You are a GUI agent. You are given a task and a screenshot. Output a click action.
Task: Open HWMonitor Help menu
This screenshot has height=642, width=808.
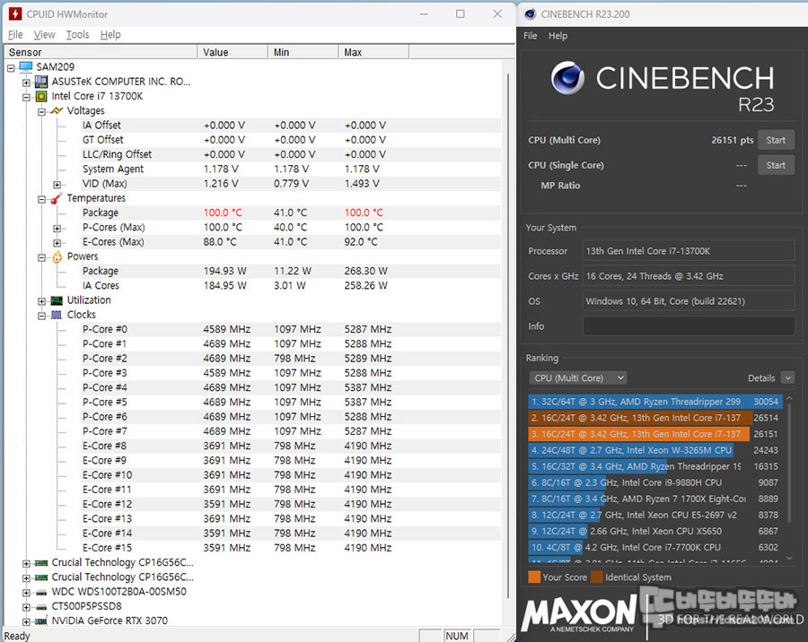[110, 34]
